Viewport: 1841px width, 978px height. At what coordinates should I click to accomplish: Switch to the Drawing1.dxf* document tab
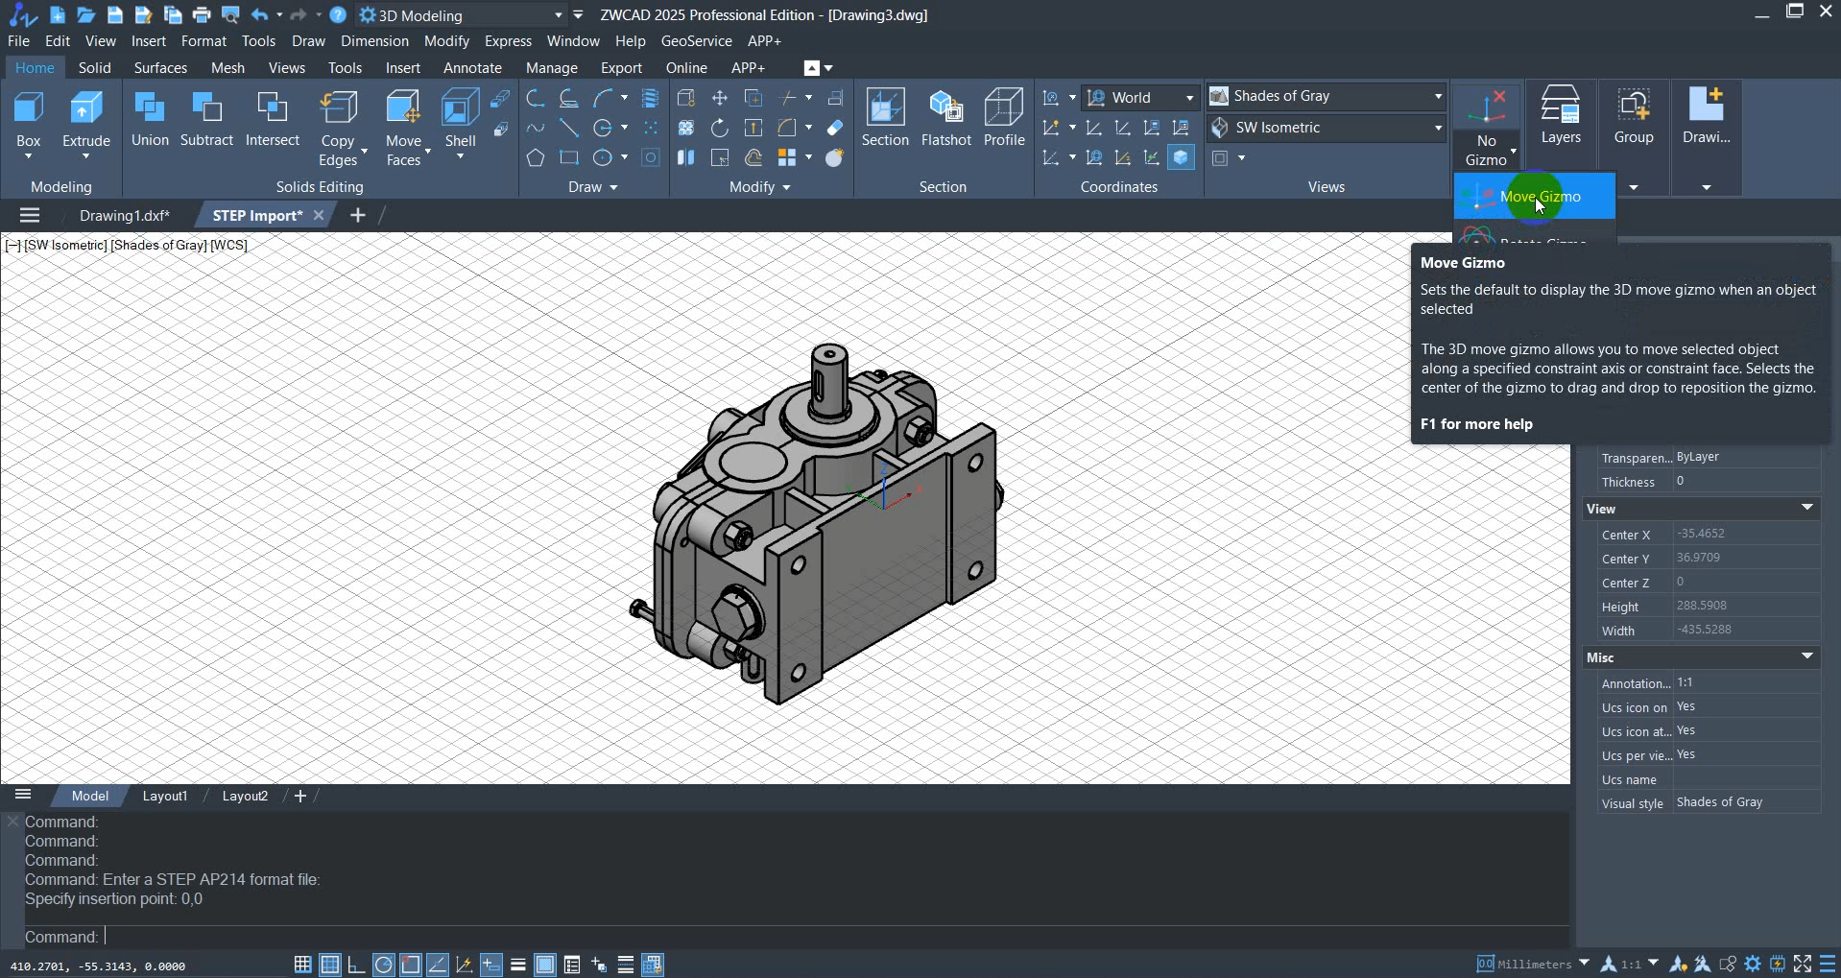[x=125, y=216]
